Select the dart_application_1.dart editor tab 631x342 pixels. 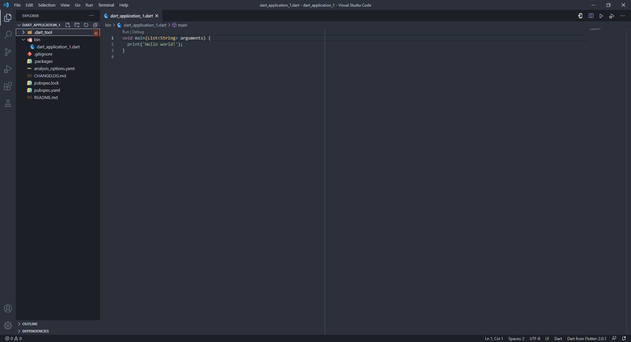pos(131,16)
